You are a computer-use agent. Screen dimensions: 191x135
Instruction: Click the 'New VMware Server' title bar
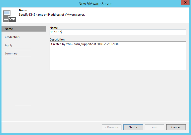(x=95, y=3)
